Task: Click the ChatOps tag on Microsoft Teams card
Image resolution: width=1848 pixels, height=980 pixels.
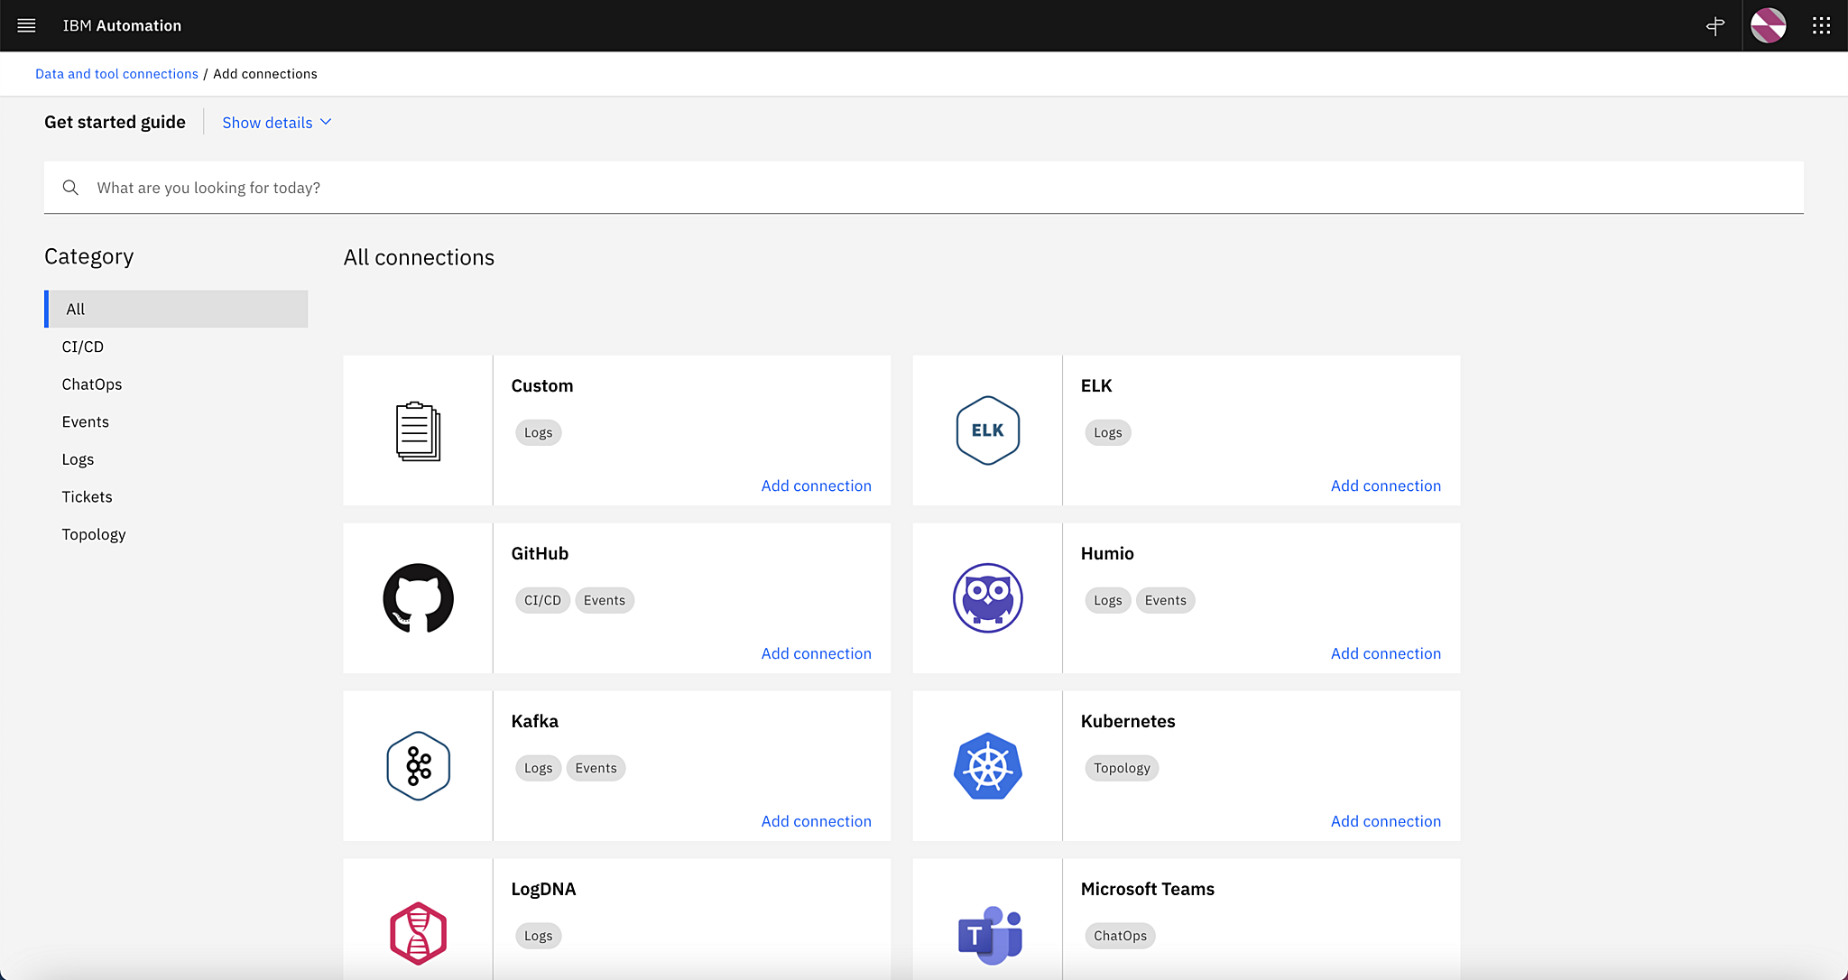Action: coord(1120,937)
